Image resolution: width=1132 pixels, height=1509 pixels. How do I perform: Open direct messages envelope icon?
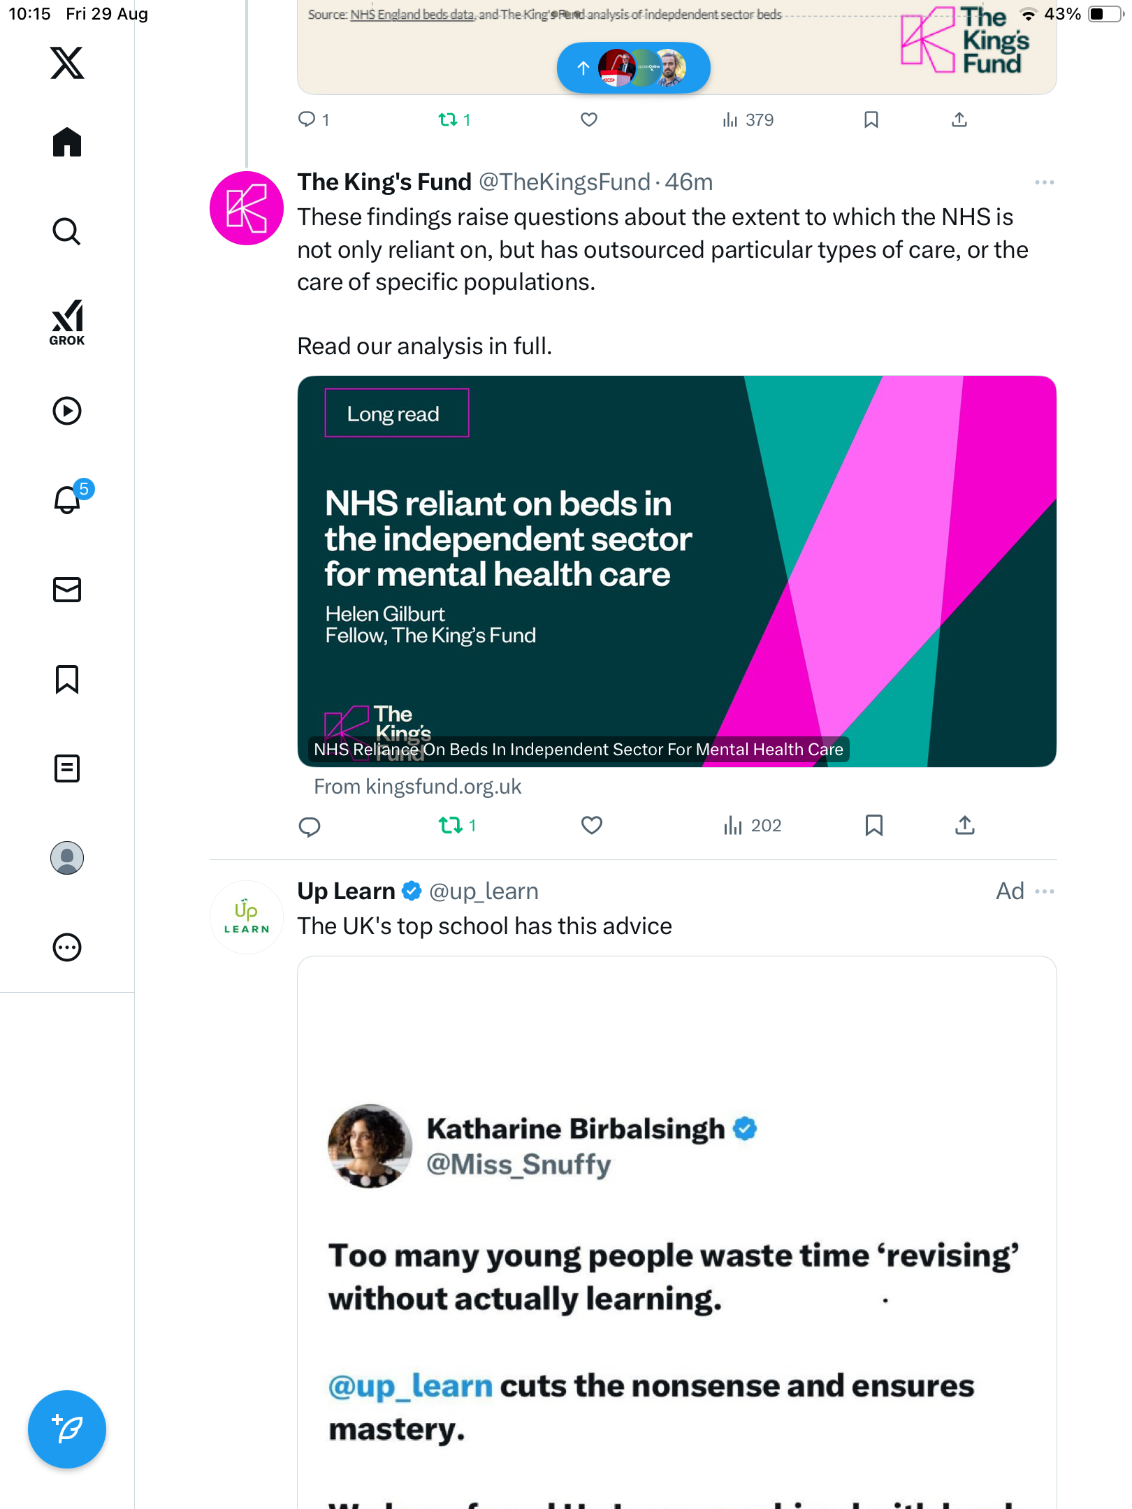(x=67, y=590)
